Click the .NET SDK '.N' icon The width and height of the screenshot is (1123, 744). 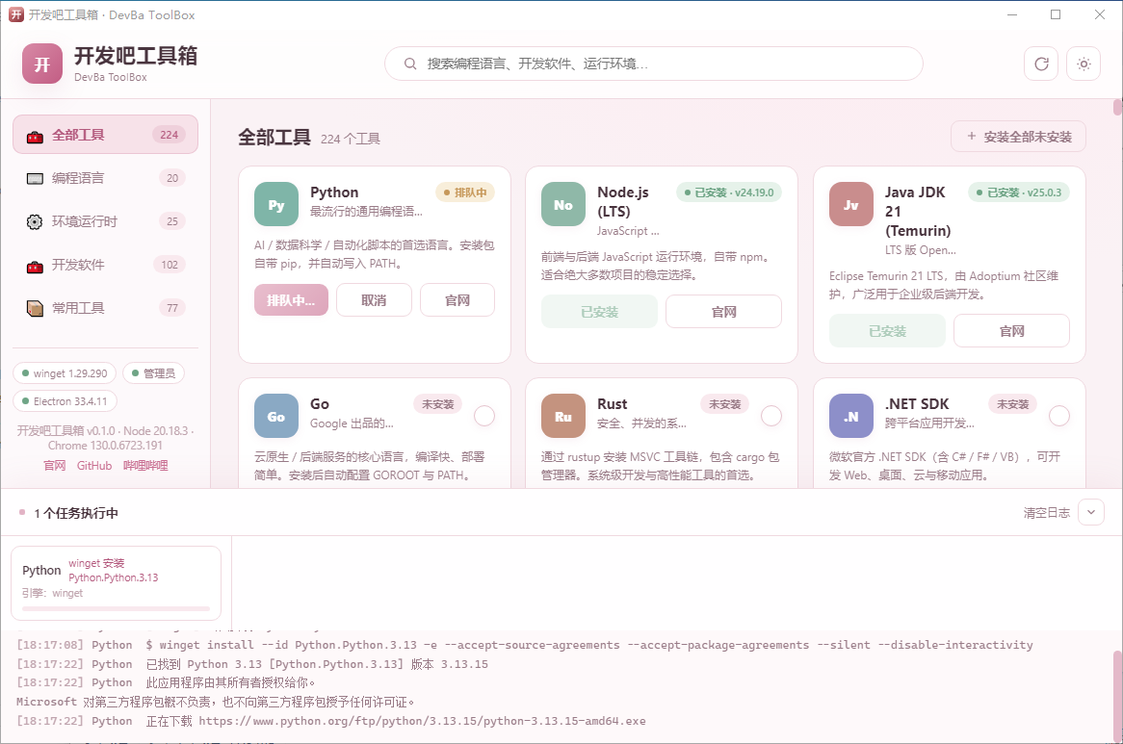click(x=851, y=416)
